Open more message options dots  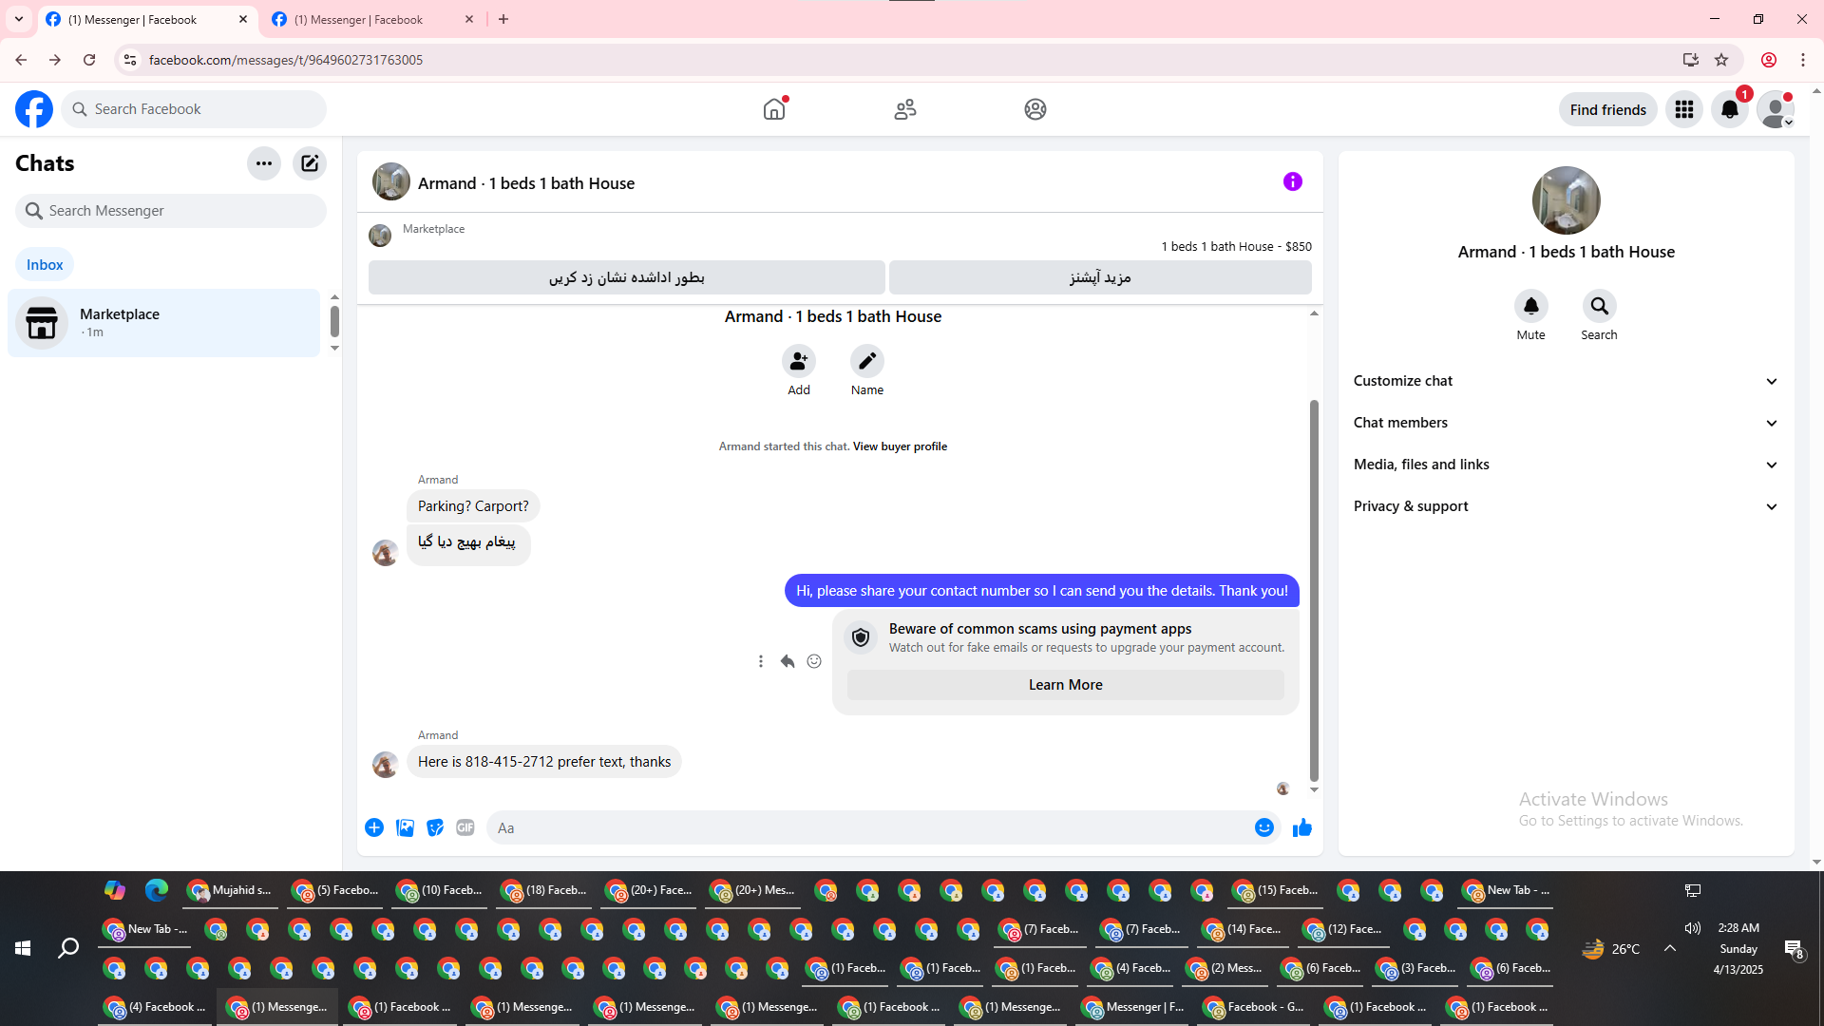pyautogui.click(x=761, y=661)
